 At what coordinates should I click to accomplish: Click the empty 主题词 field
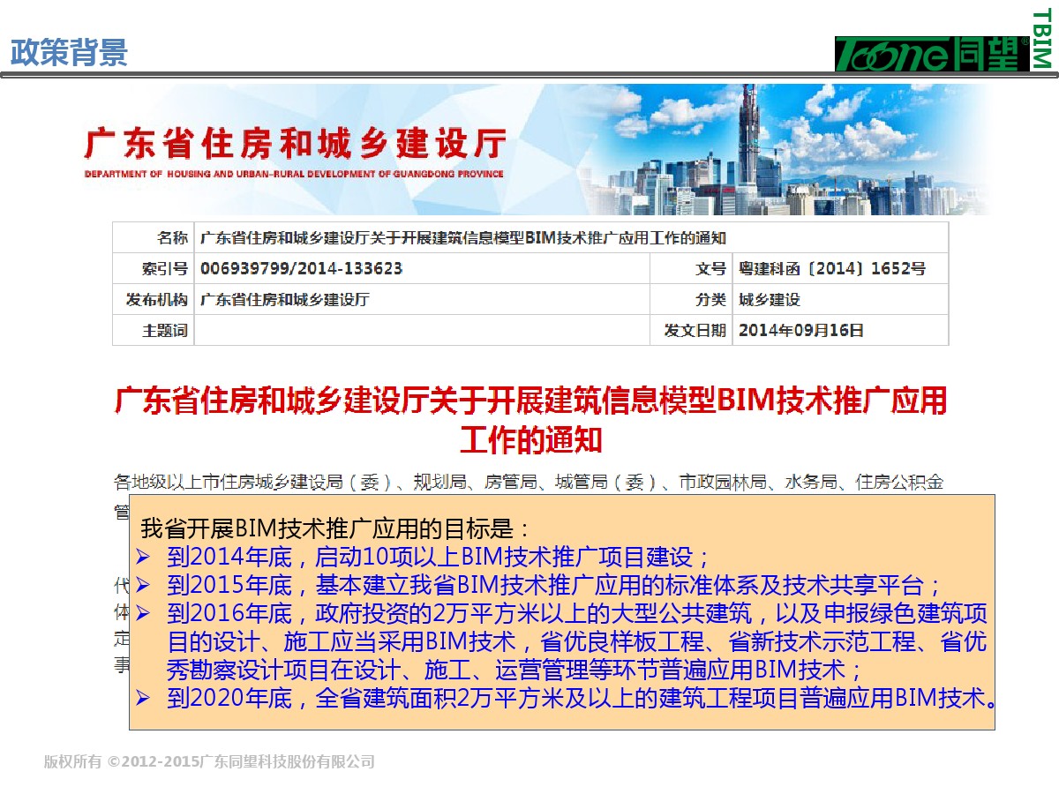coord(422,331)
